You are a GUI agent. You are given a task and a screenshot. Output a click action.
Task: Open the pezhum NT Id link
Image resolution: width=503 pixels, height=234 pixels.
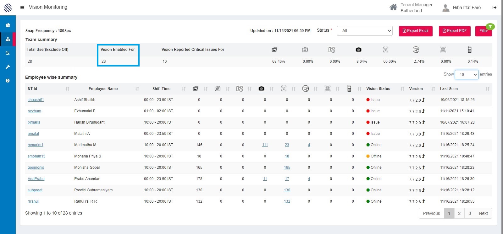coord(34,111)
